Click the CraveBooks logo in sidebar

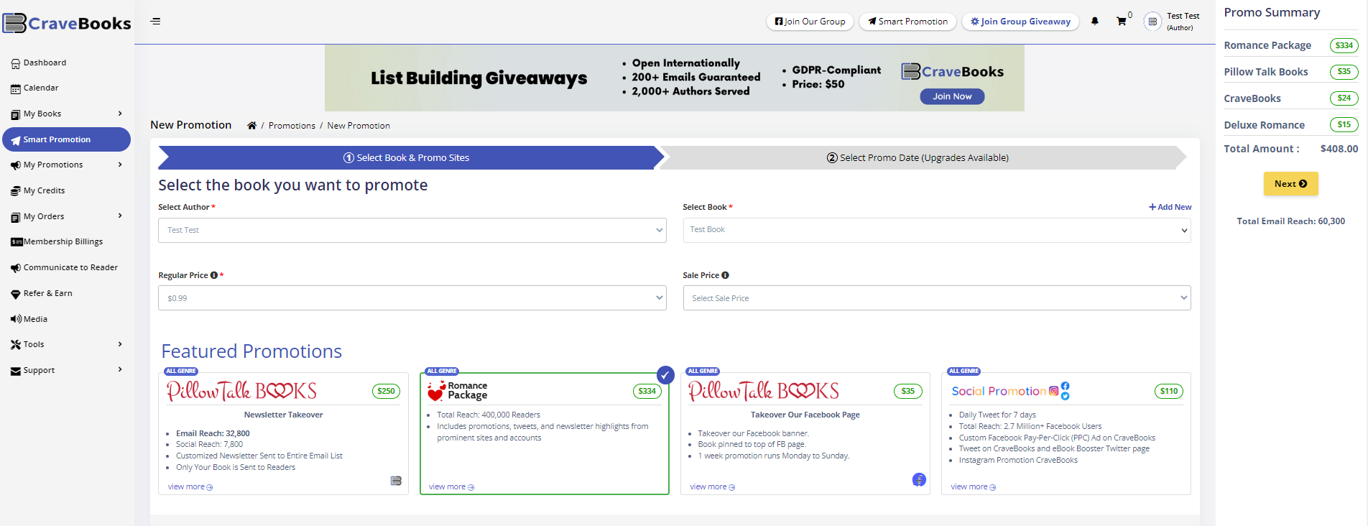pyautogui.click(x=67, y=23)
